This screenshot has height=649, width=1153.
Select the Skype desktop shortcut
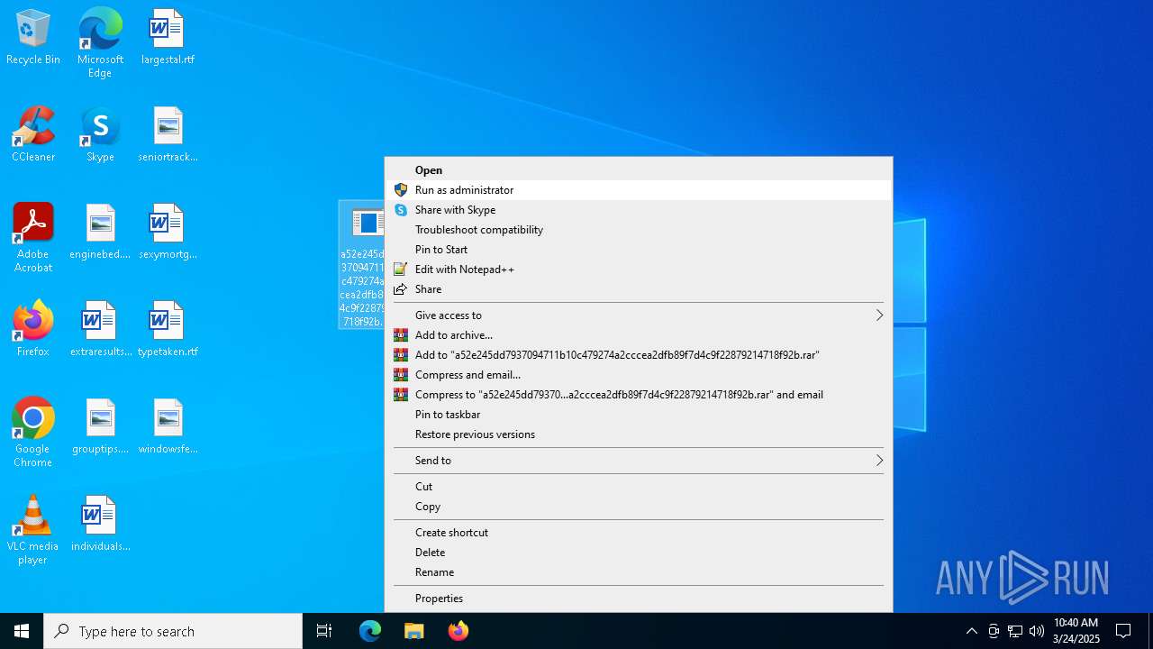(100, 135)
